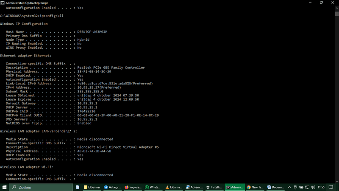Click the Meet Now tray icon
The image size is (339, 191).
tap(295, 187)
